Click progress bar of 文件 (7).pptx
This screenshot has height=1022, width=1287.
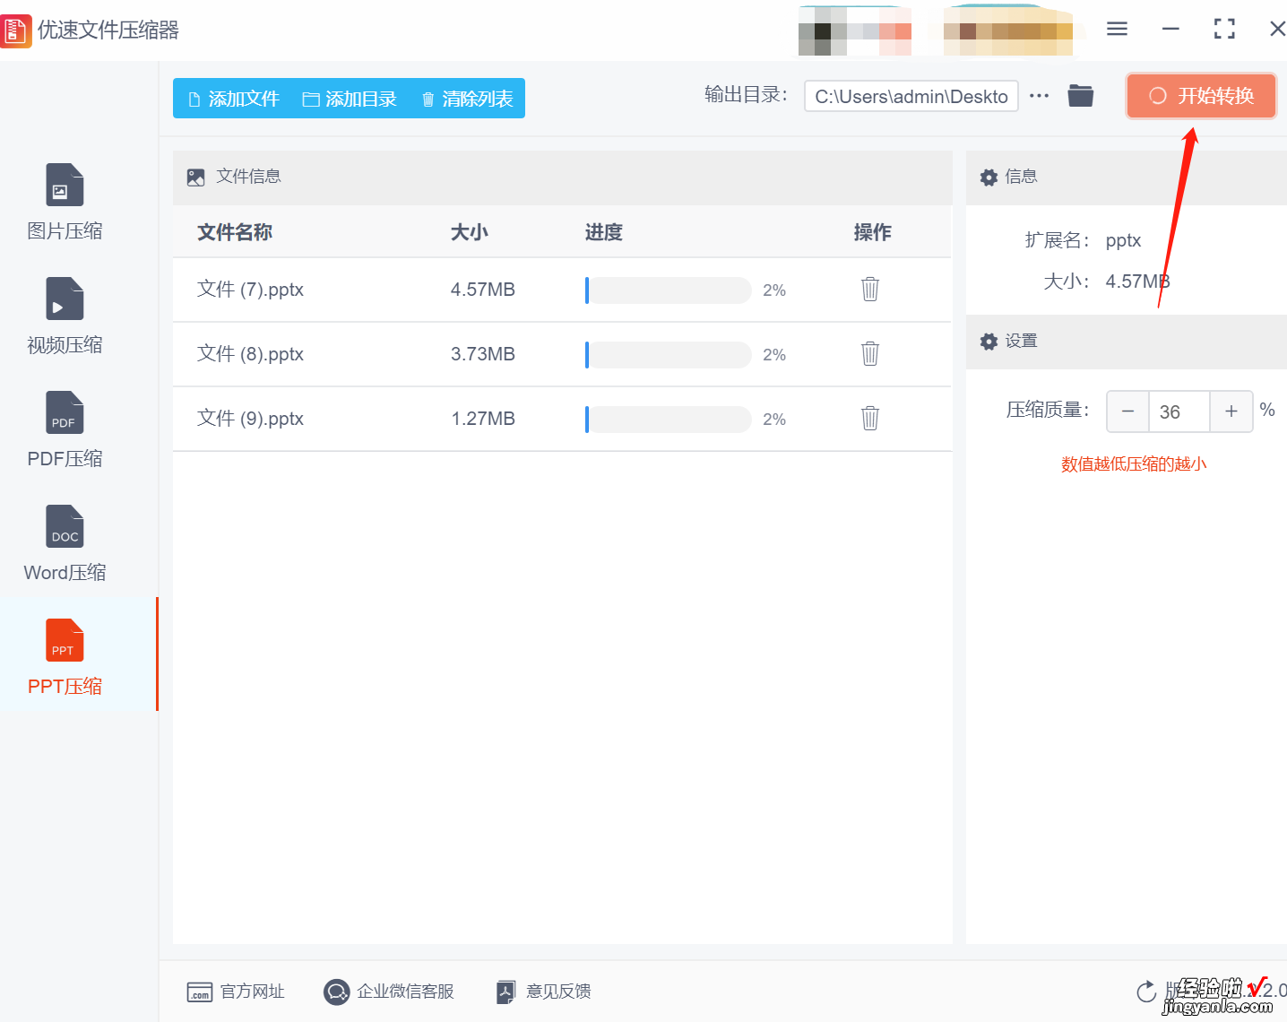click(668, 290)
